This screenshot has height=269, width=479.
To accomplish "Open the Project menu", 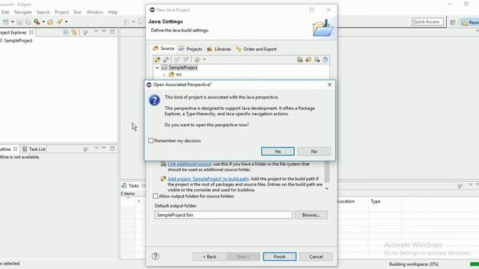I will pos(61,12).
